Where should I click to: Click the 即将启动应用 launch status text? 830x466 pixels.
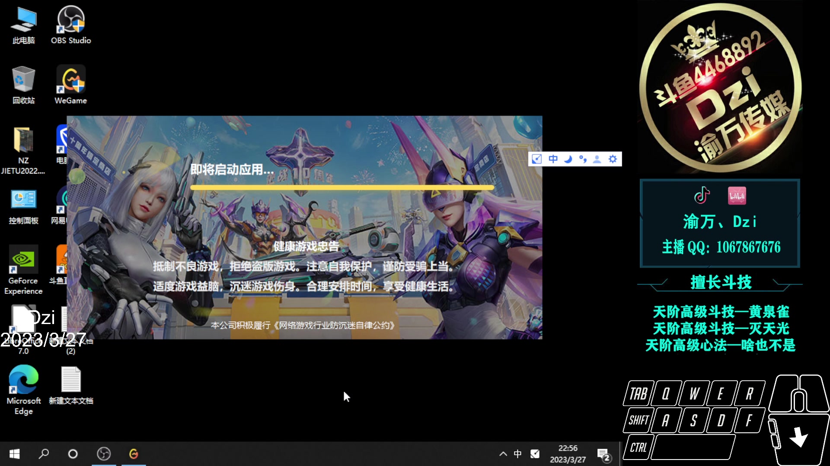[x=232, y=170]
